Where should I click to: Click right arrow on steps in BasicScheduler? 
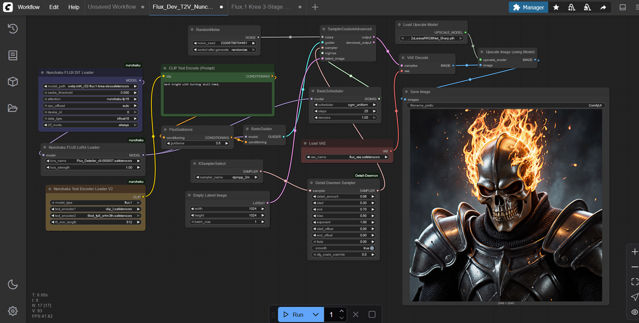374,111
